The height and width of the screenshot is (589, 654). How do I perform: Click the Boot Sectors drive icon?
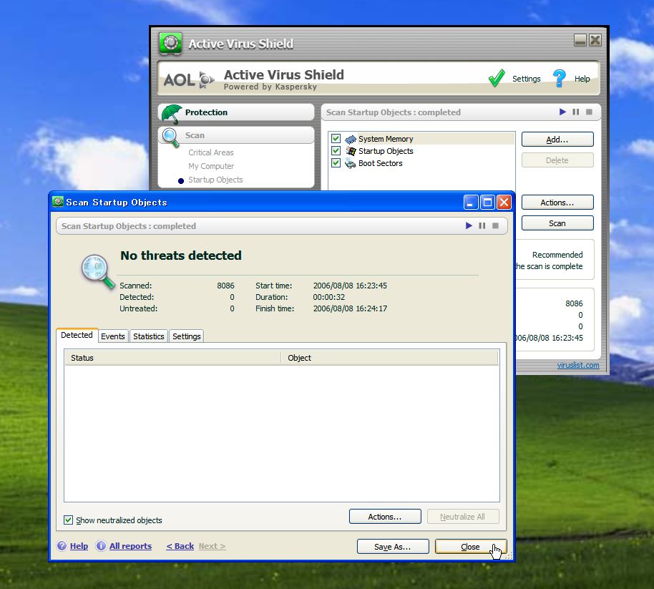coord(351,163)
